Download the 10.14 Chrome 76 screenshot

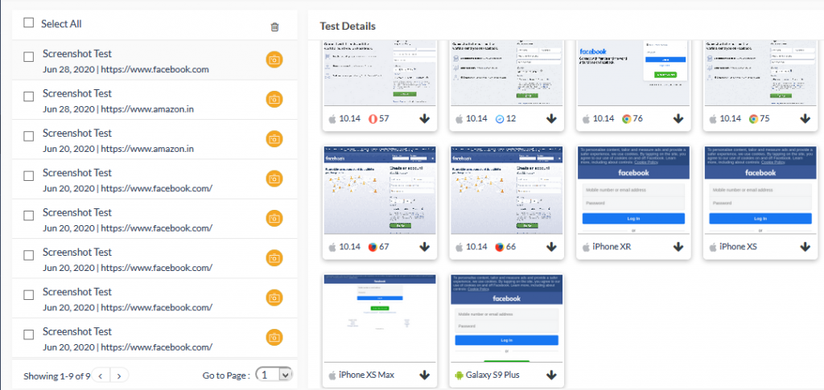click(x=678, y=119)
